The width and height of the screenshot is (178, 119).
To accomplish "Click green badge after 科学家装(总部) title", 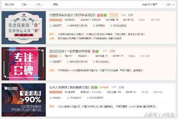I will (x=105, y=15).
